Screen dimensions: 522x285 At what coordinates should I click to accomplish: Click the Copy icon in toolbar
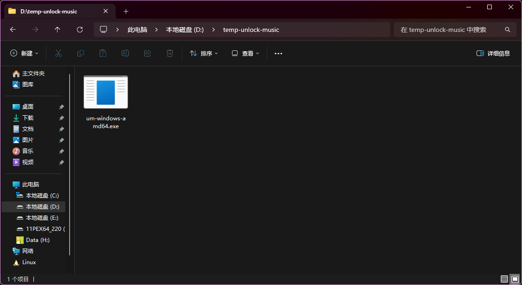[81, 53]
